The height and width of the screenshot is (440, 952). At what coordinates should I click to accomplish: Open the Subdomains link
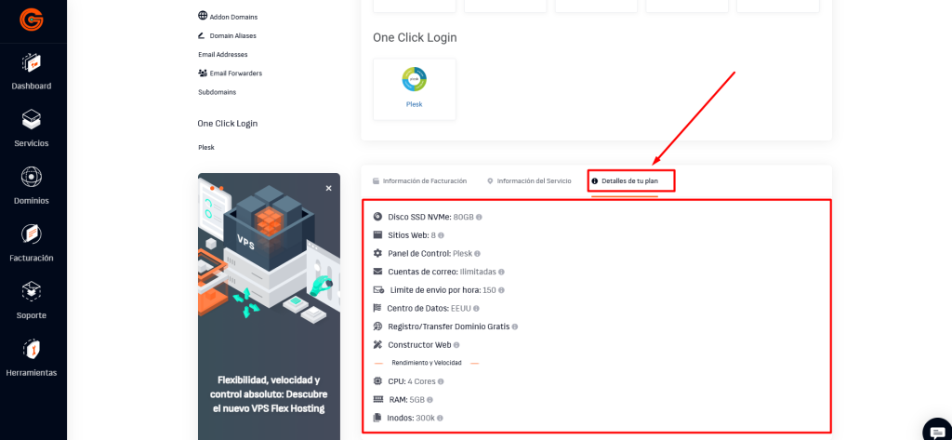pyautogui.click(x=217, y=92)
